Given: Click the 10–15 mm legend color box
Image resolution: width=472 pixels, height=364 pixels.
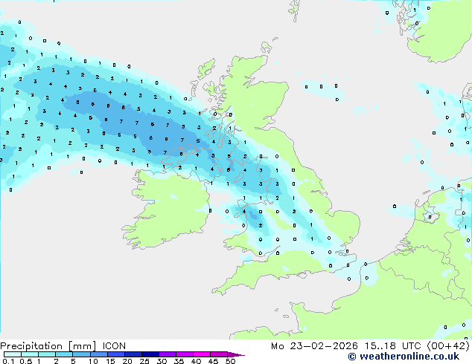Looking at the screenshot, I should tap(98, 354).
